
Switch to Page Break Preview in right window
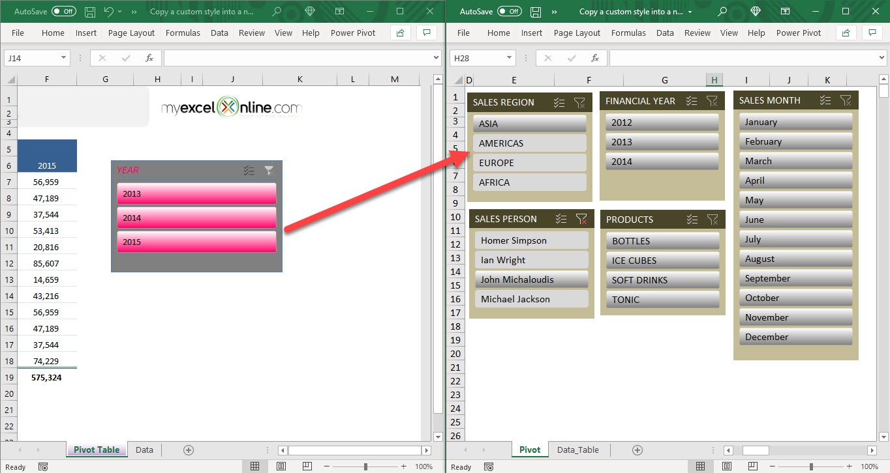click(x=752, y=466)
